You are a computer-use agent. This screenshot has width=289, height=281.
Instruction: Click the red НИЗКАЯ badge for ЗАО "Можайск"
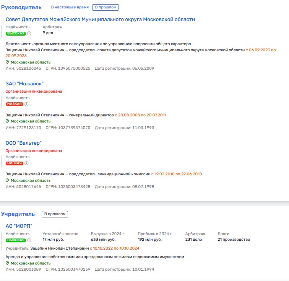click(x=15, y=104)
